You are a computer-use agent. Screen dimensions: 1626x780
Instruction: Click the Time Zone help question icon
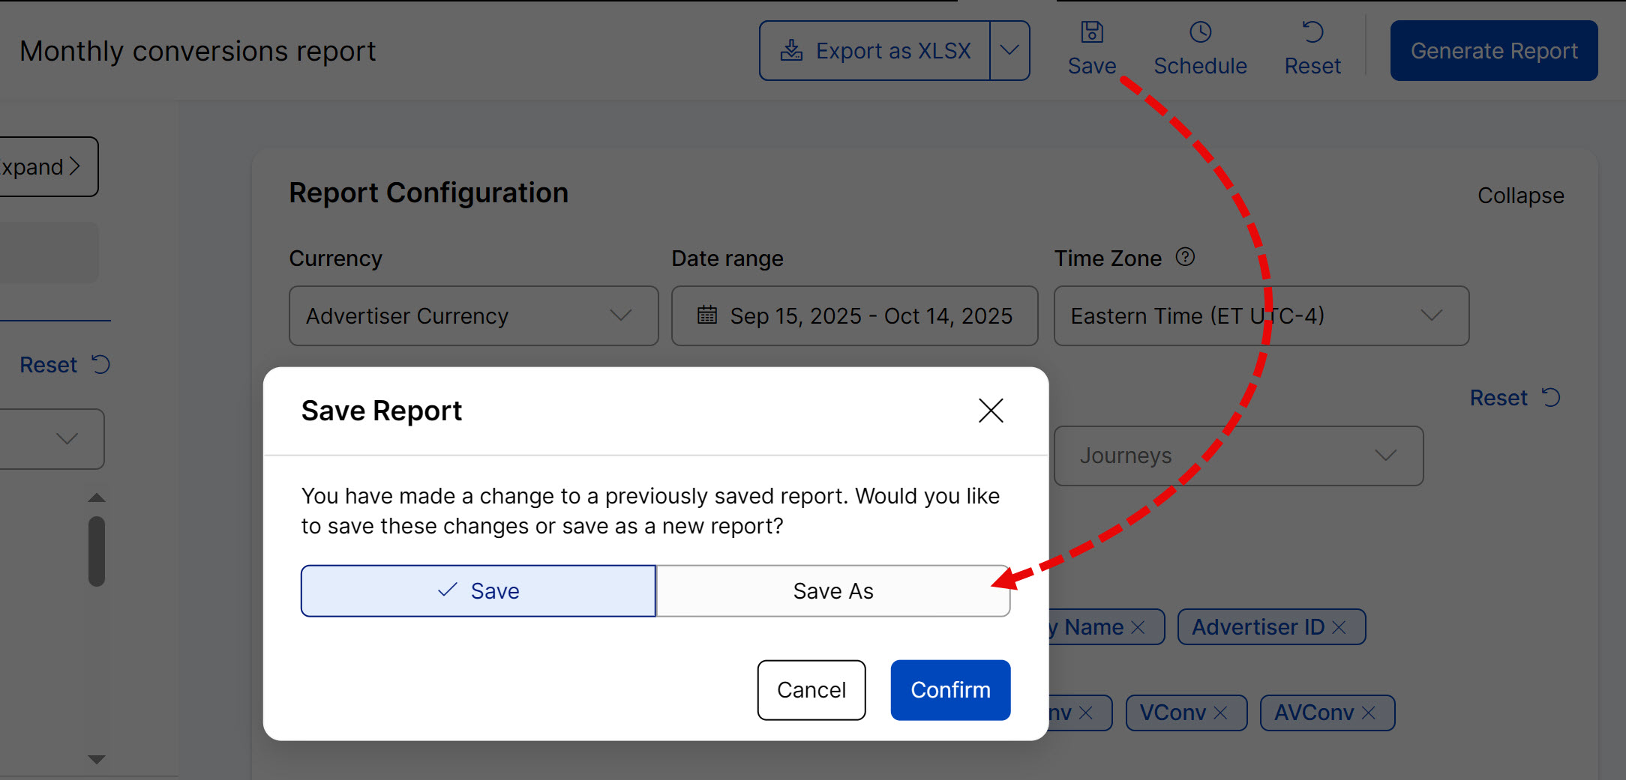click(1185, 257)
